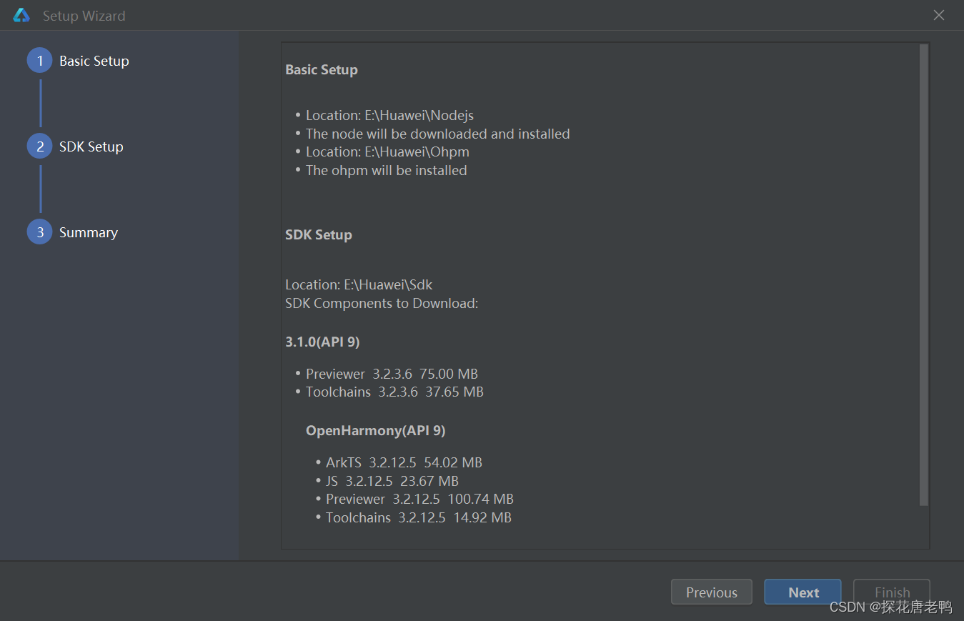Image resolution: width=964 pixels, height=621 pixels.
Task: Click the Basic Setup heading in summary
Action: coord(322,69)
